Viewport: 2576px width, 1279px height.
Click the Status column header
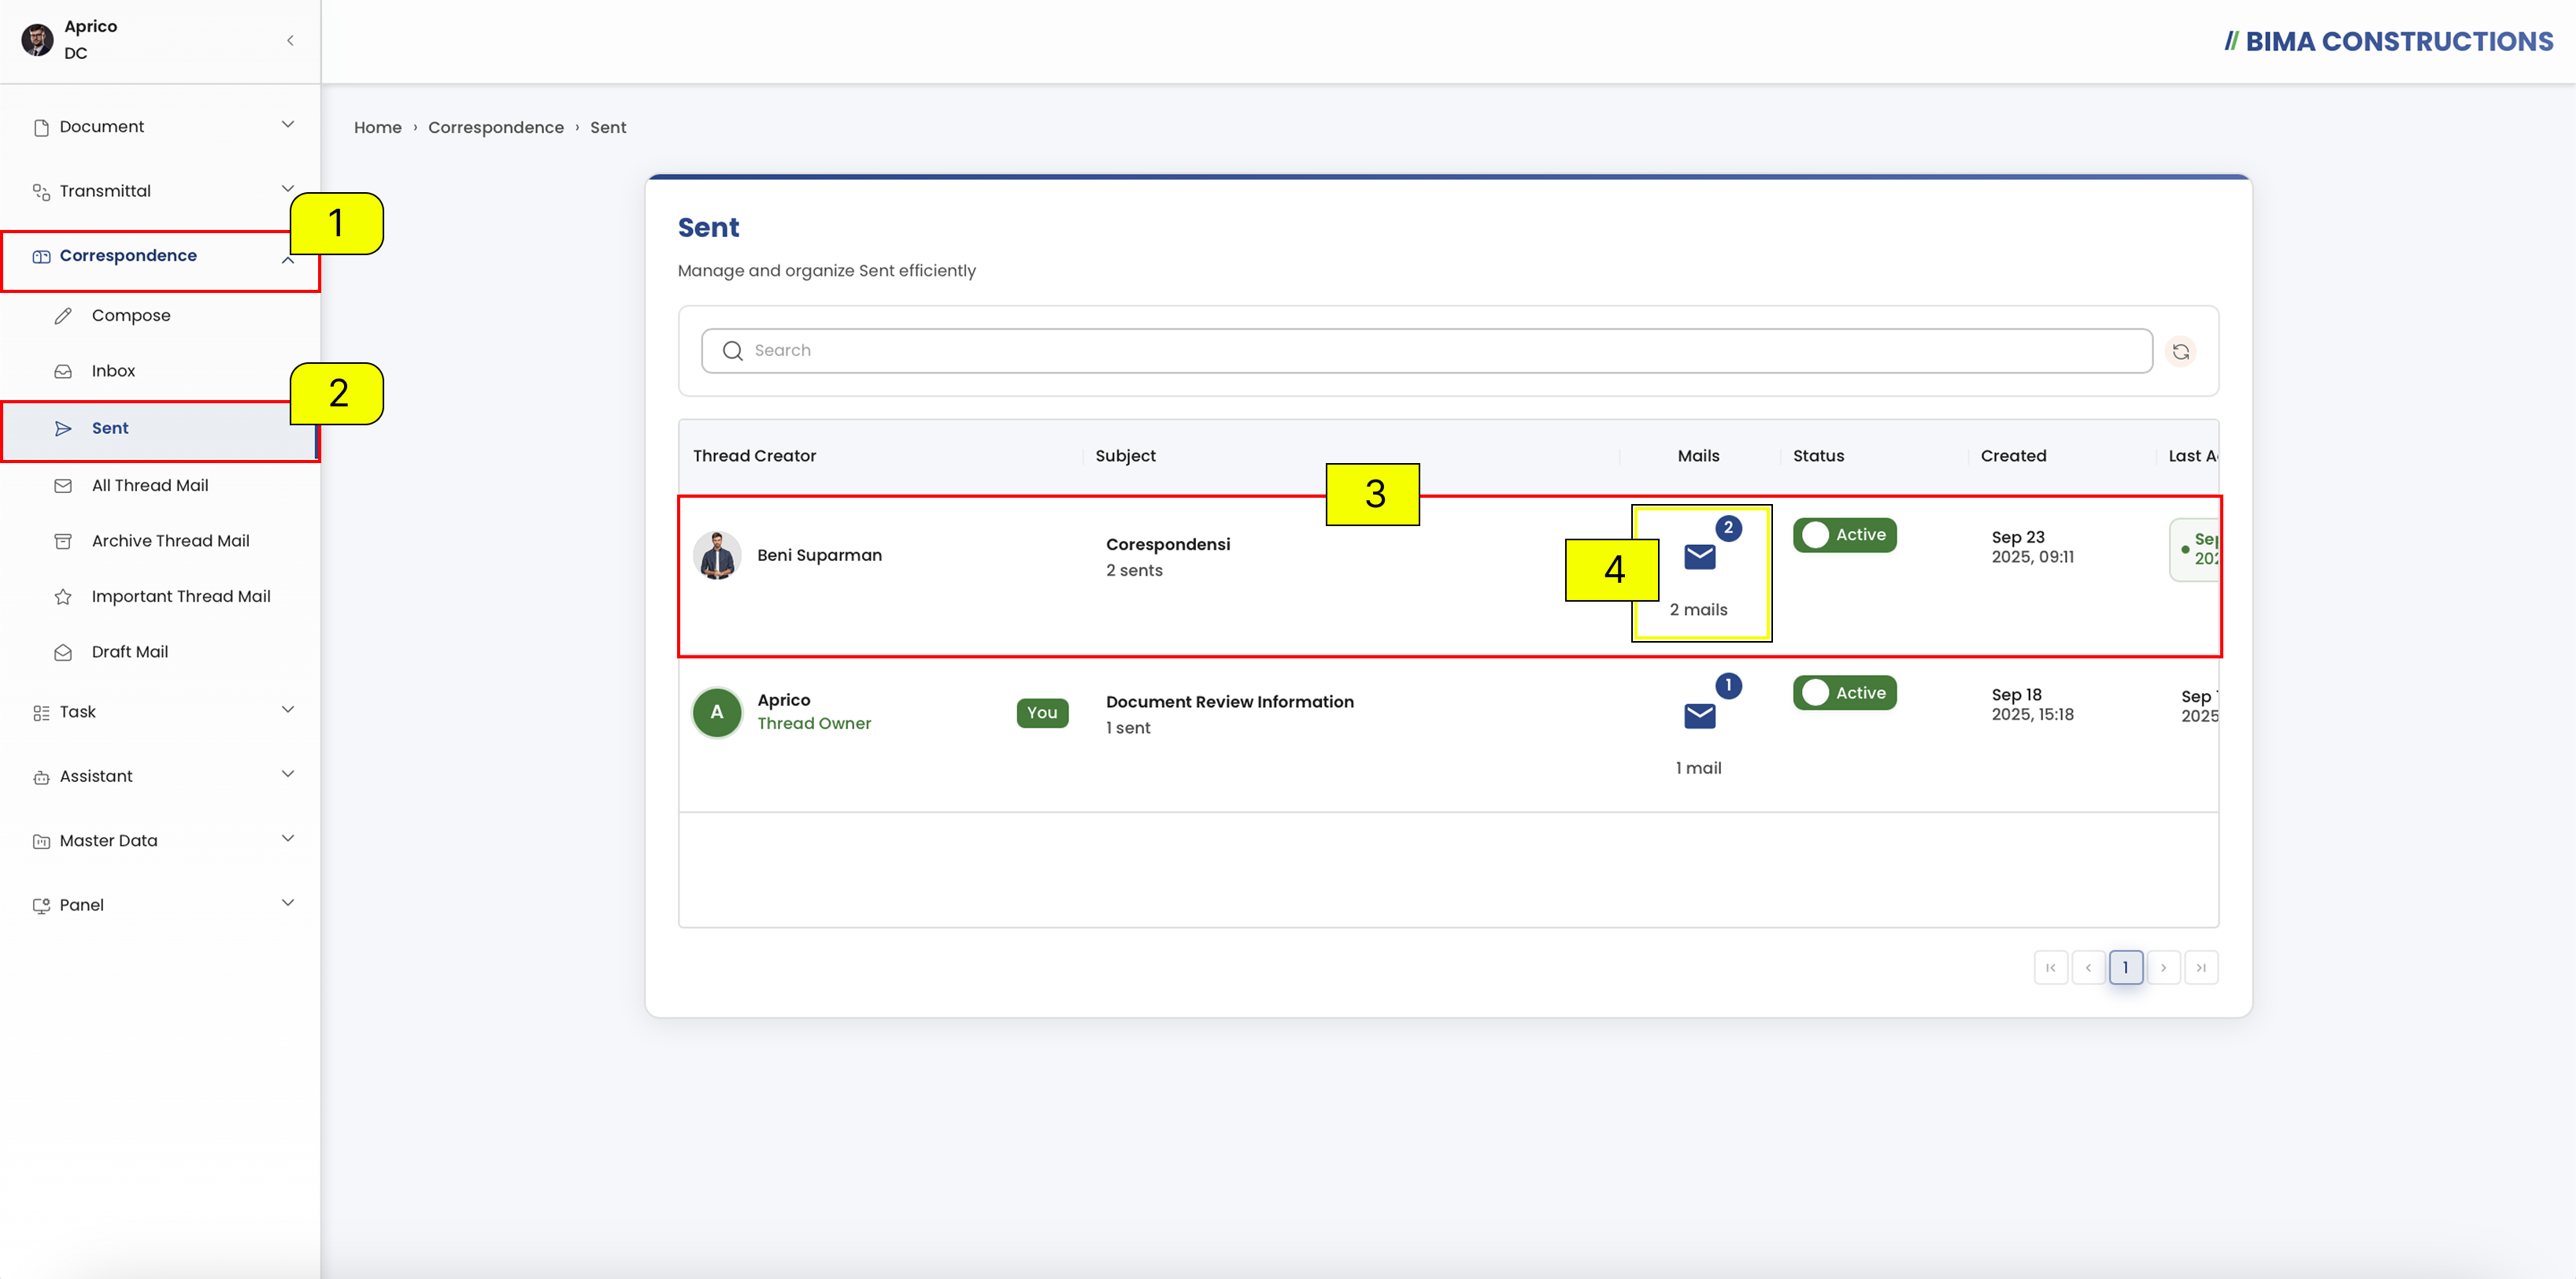1818,456
